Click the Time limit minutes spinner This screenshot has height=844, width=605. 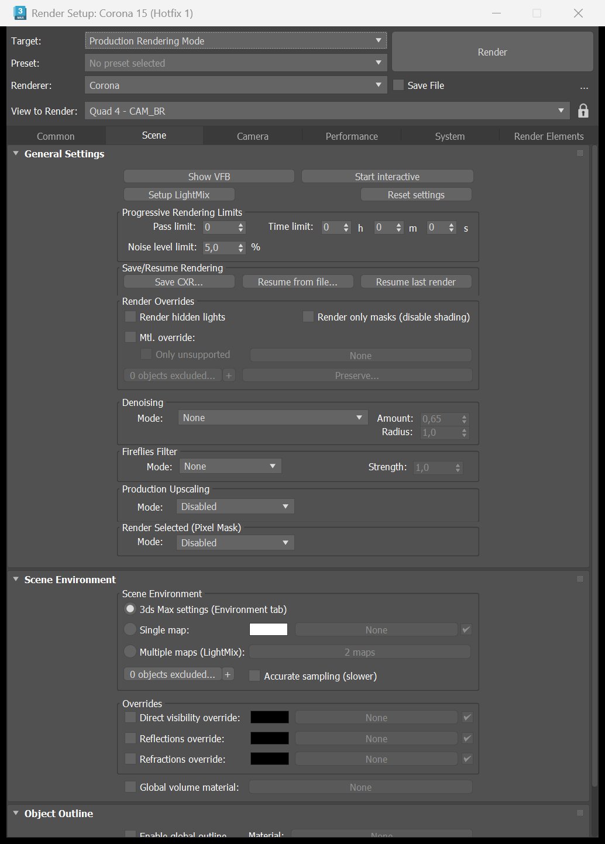click(x=398, y=228)
